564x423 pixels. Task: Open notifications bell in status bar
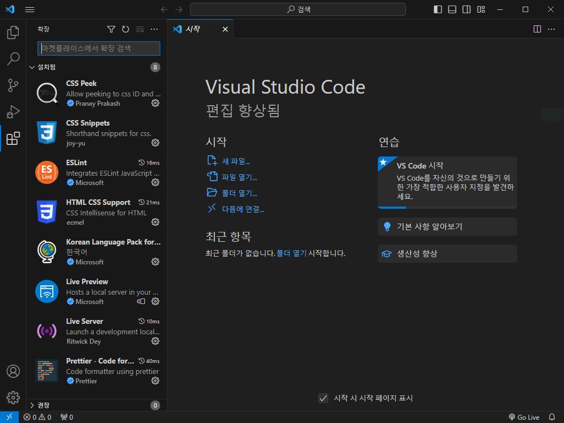[552, 417]
